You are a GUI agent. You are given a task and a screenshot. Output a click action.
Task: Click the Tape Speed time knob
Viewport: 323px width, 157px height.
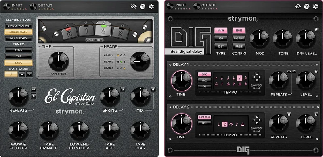tap(59, 61)
